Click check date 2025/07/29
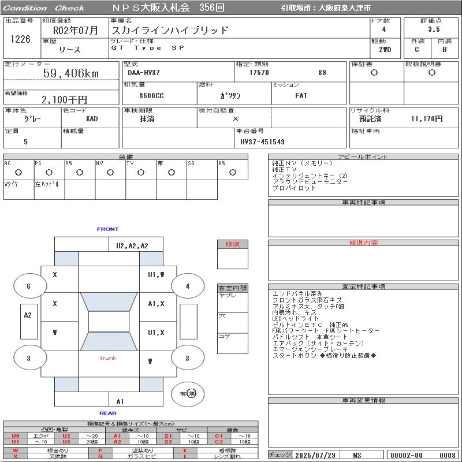The height and width of the screenshot is (462, 462). (315, 455)
